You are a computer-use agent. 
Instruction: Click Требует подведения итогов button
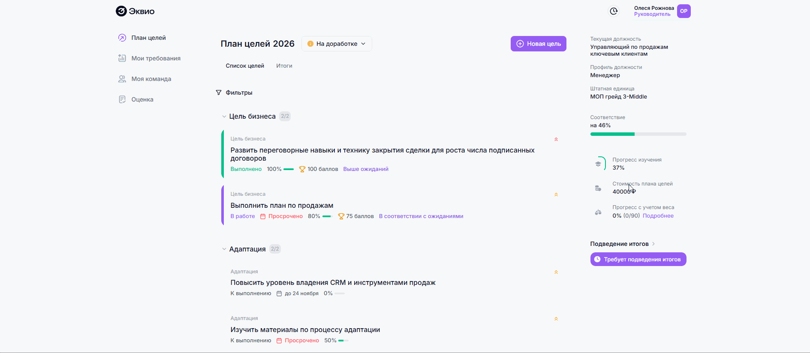638,259
